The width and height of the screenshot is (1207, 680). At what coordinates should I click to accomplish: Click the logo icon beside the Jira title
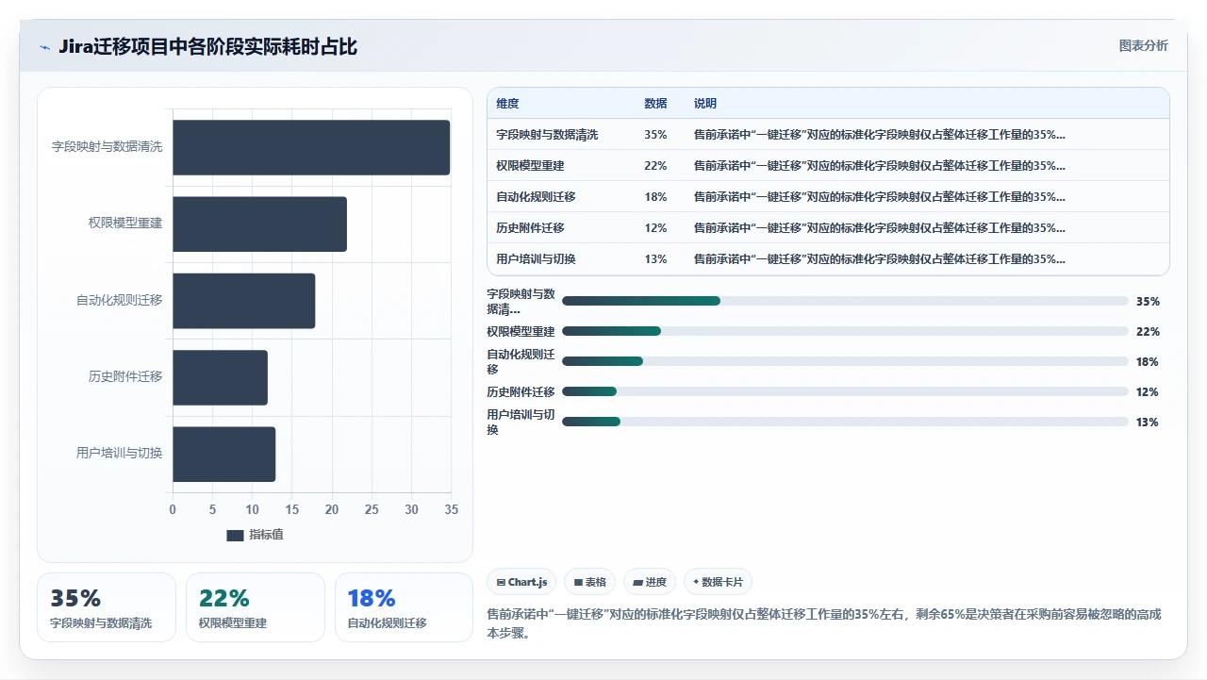click(44, 47)
